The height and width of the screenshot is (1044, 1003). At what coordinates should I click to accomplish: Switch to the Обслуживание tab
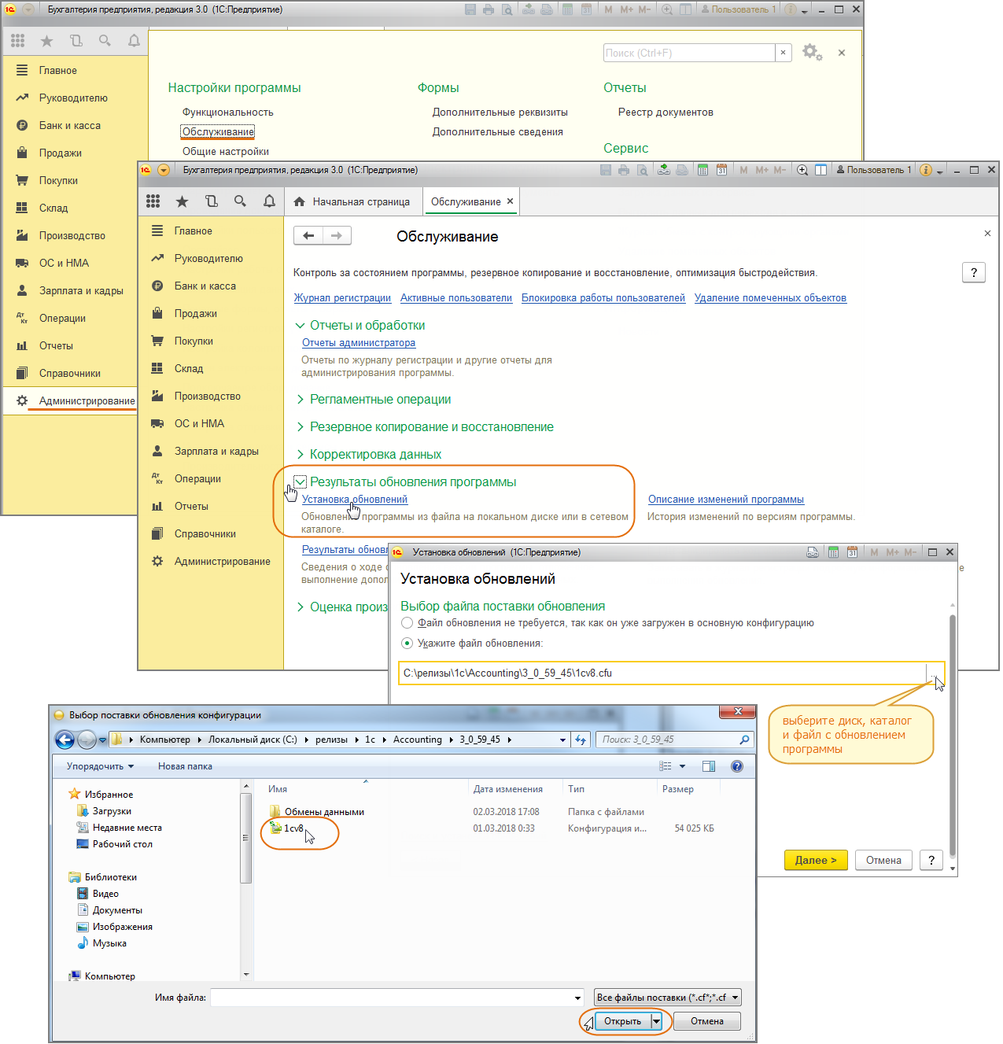(x=465, y=202)
